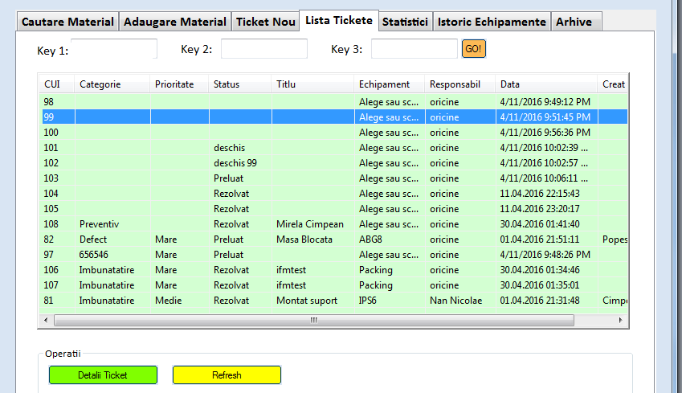Click the '656546' category cell
Image resolution: width=682 pixels, height=393 pixels.
[x=93, y=255]
